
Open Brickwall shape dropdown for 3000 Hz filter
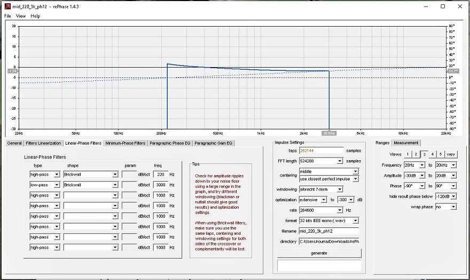click(115, 185)
